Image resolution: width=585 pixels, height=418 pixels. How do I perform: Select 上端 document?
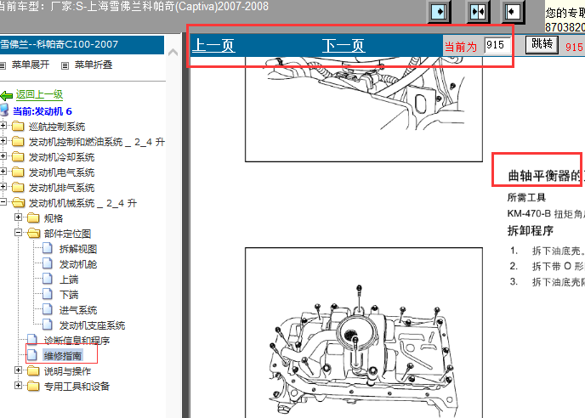[69, 280]
